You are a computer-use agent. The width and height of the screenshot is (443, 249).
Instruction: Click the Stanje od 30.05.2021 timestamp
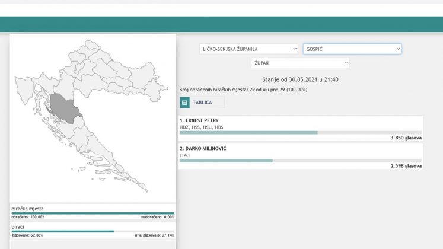(x=300, y=79)
